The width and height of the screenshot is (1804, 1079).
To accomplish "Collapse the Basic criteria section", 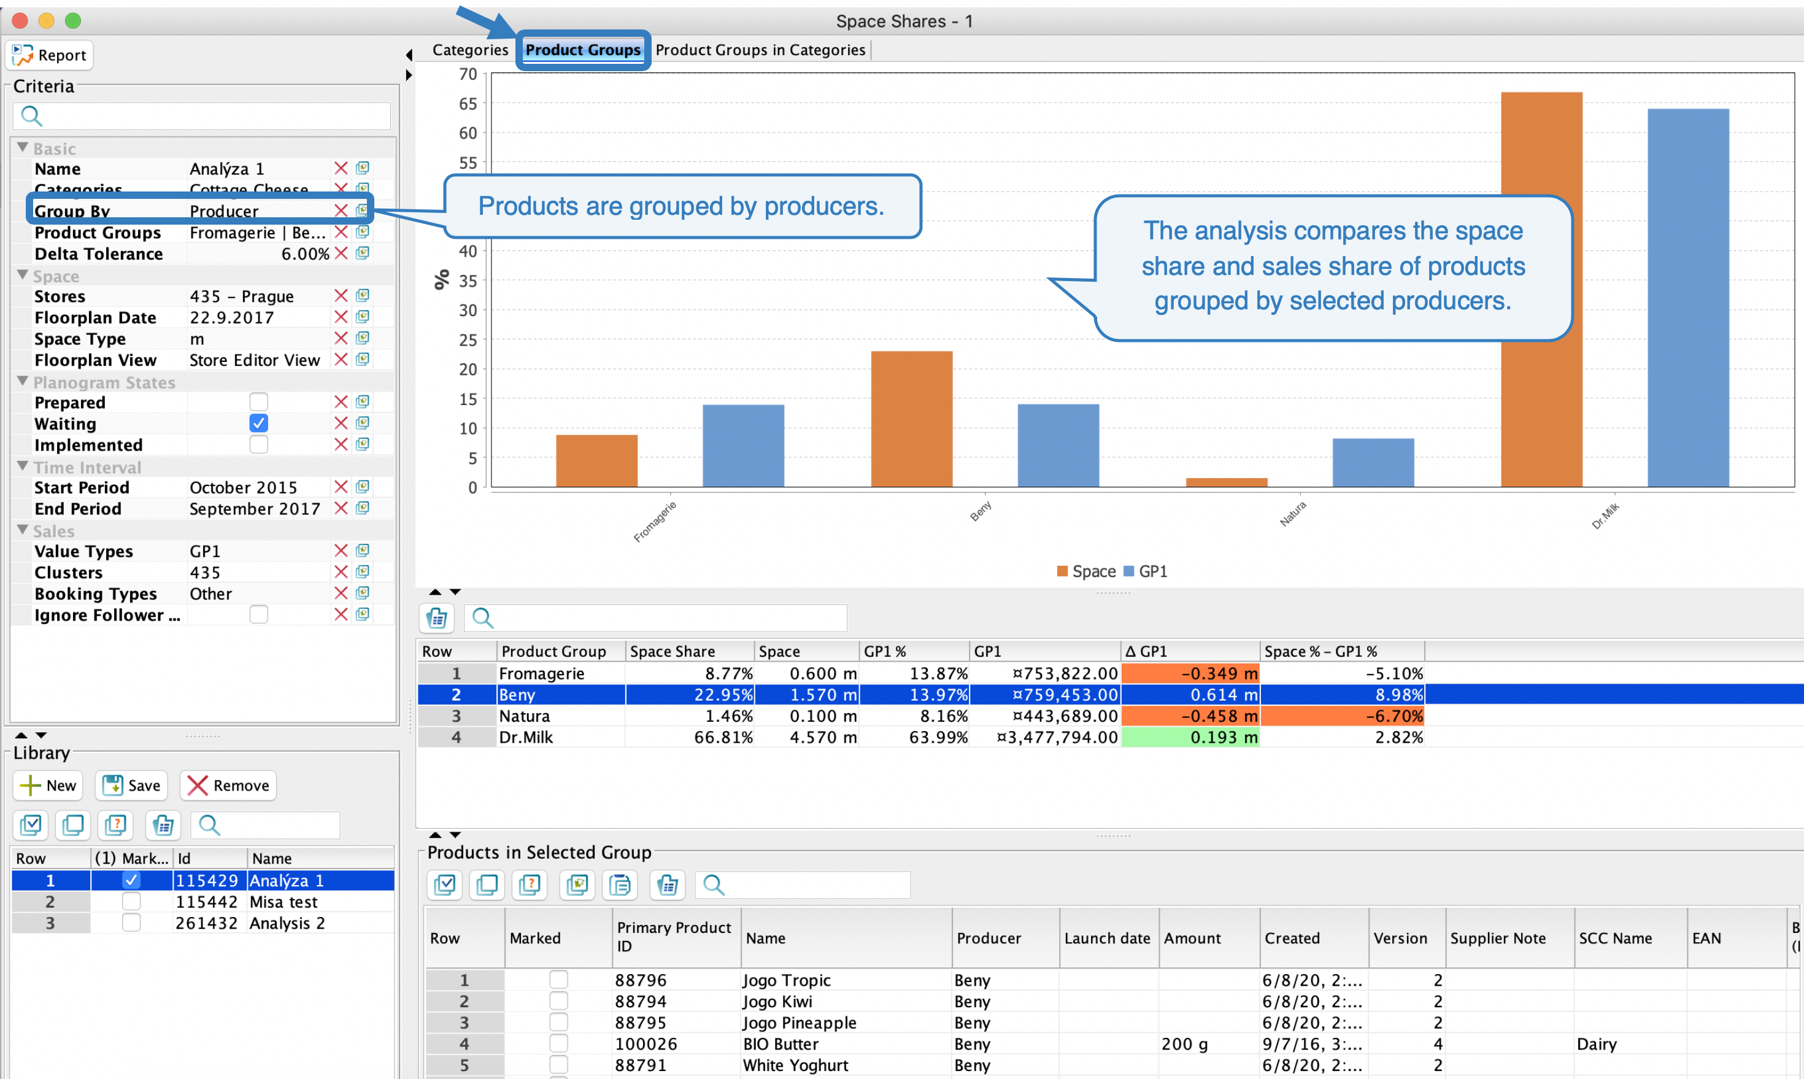I will pyautogui.click(x=23, y=147).
